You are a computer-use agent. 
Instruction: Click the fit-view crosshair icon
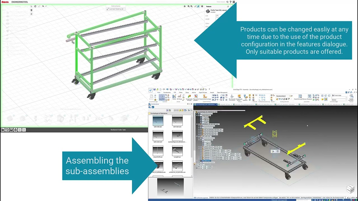[185, 6]
